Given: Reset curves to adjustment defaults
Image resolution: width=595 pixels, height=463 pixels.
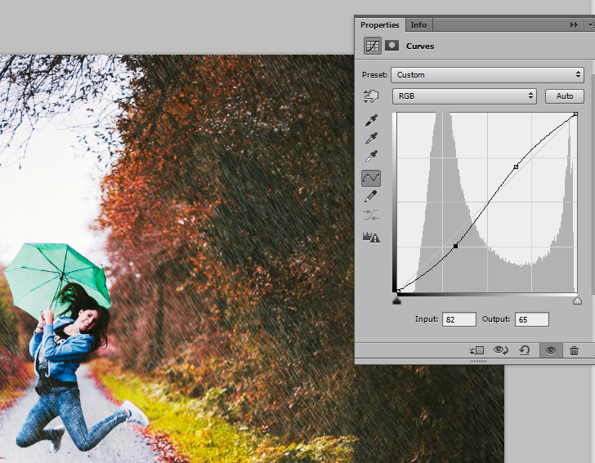Looking at the screenshot, I should [x=524, y=350].
